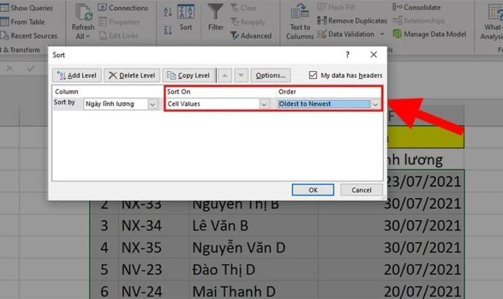Open the Filter funnel tool
The image size is (503, 299).
pyautogui.click(x=216, y=17)
